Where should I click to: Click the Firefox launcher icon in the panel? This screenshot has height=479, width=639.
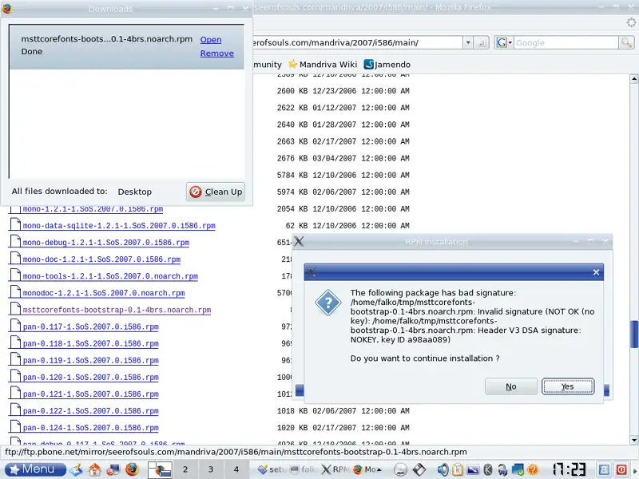[132, 469]
